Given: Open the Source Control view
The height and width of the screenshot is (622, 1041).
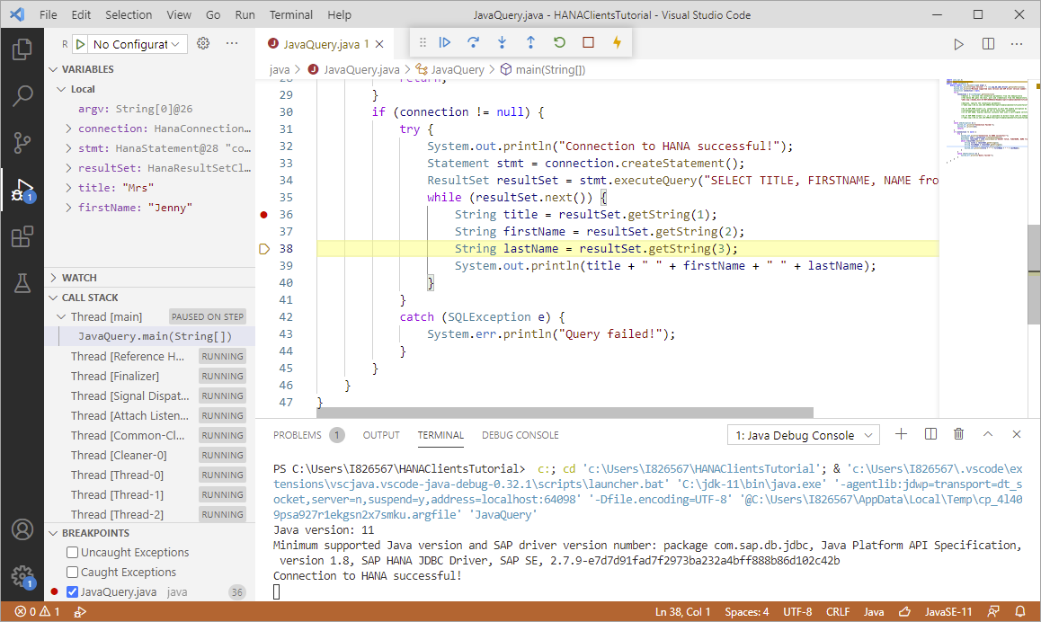Looking at the screenshot, I should pos(22,143).
